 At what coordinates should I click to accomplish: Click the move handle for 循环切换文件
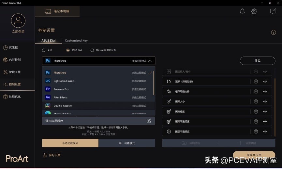tap(265, 91)
